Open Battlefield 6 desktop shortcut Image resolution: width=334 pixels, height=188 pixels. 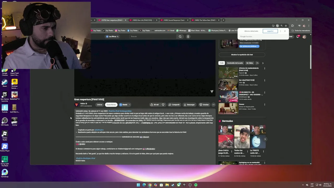pyautogui.click(x=15, y=96)
